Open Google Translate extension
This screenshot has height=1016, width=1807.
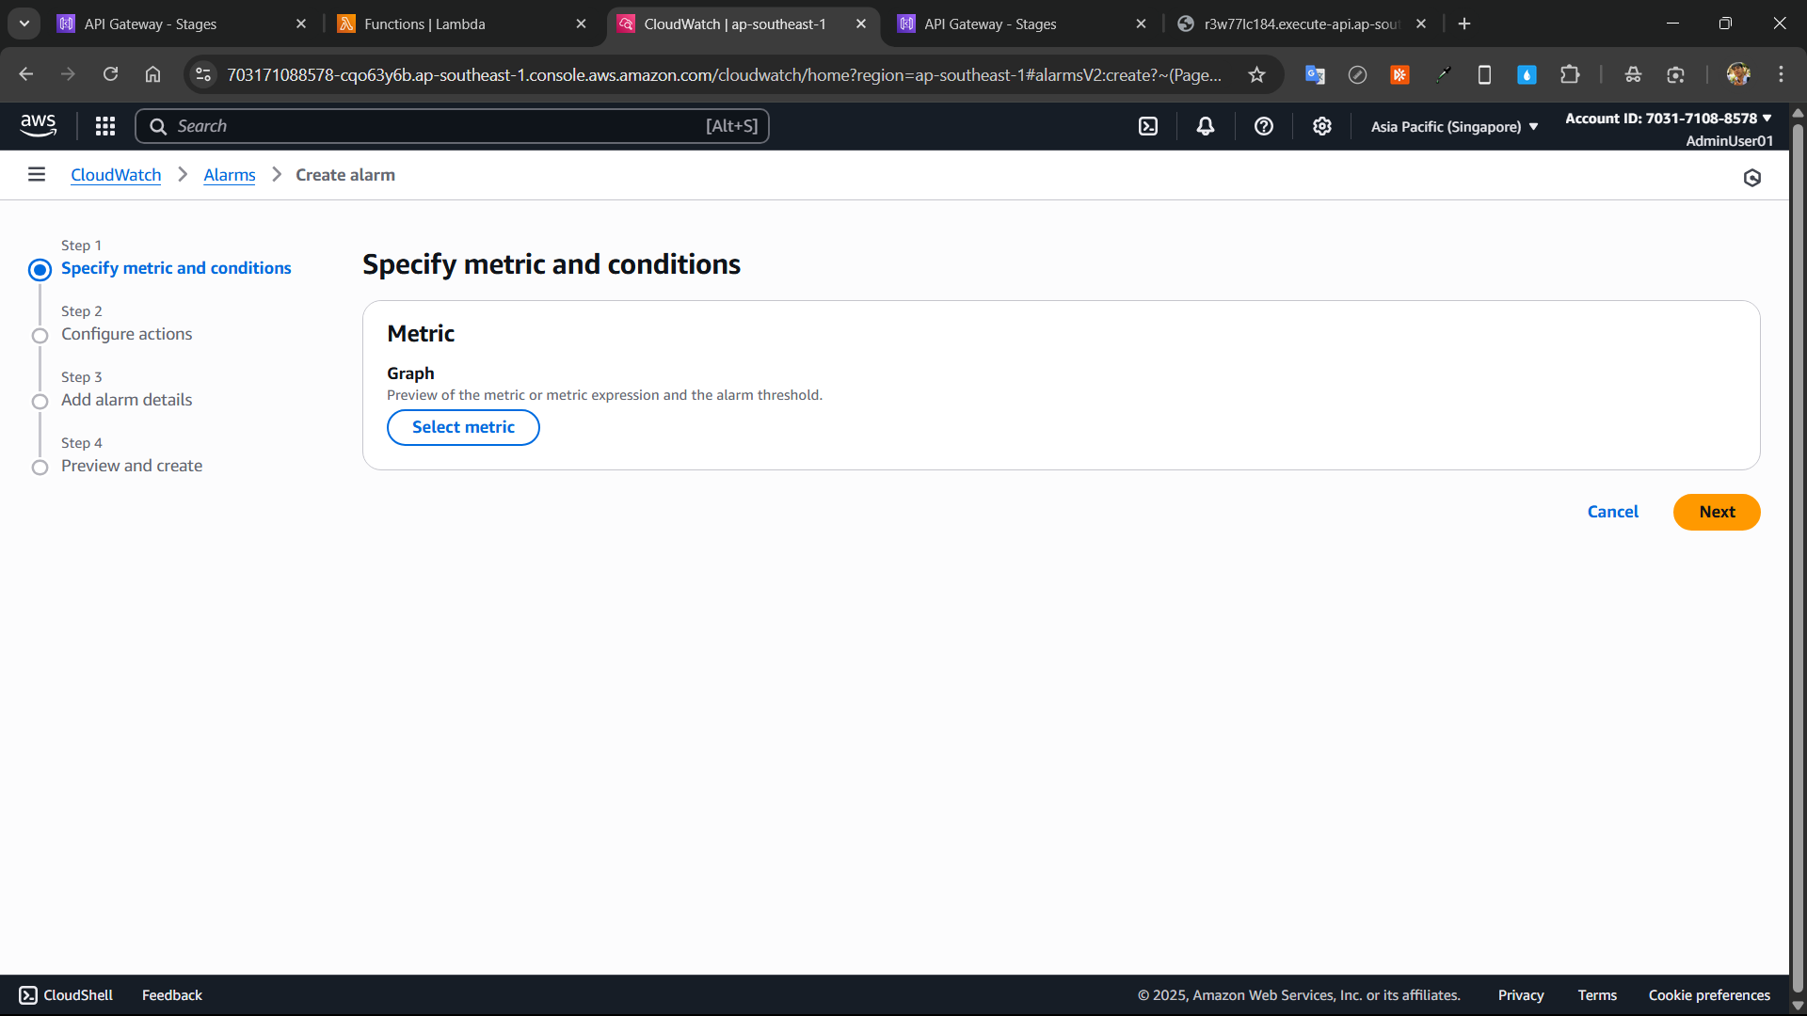click(x=1315, y=74)
